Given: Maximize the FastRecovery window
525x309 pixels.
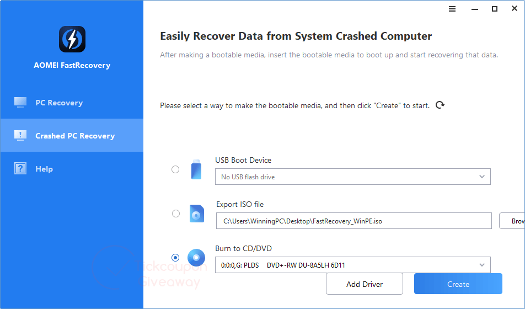Looking at the screenshot, I should [x=495, y=9].
